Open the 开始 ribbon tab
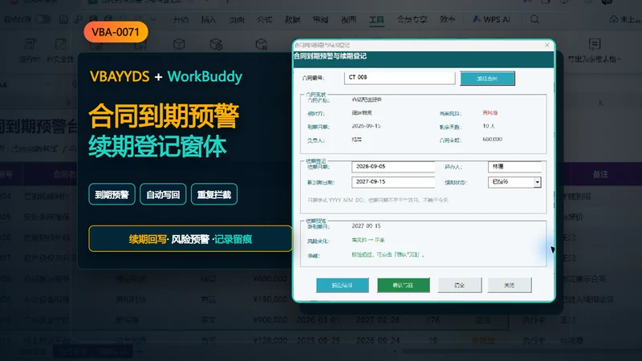642x361 pixels. coord(181,19)
